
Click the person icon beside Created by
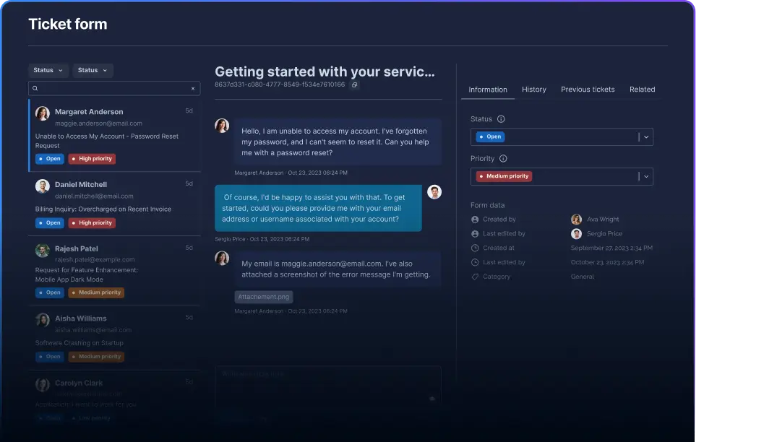pyautogui.click(x=475, y=220)
